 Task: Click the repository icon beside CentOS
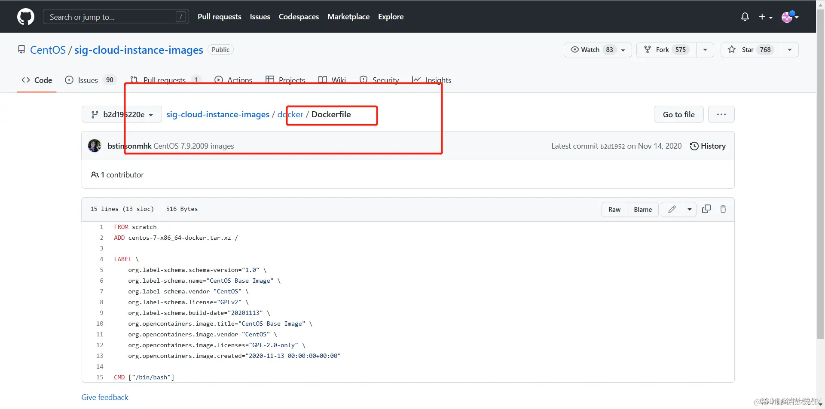coord(21,50)
